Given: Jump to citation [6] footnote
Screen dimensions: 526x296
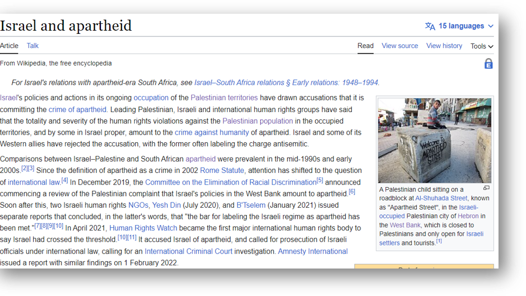Looking at the screenshot, I should click(x=352, y=192).
